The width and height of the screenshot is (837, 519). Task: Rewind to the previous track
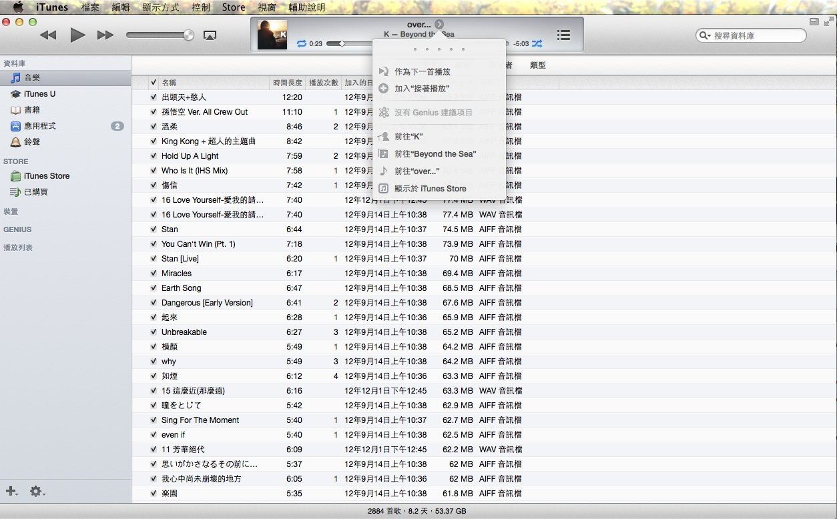48,35
